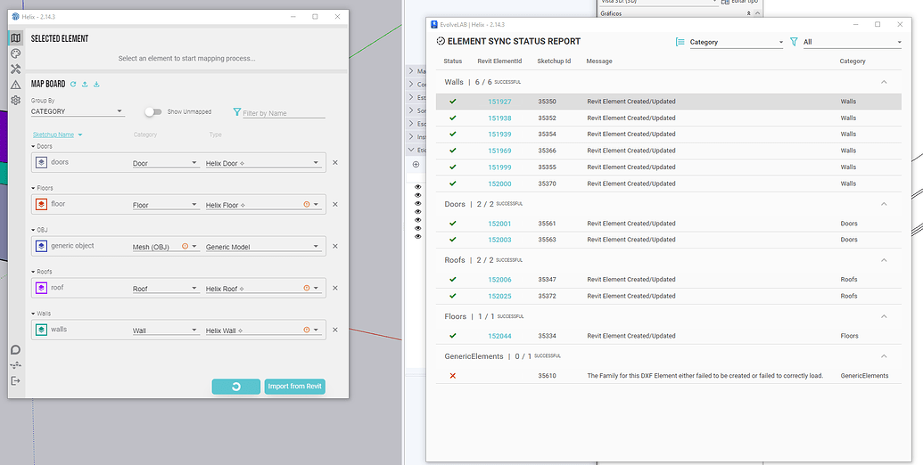Open the Group By CATEGORY dropdown
The height and width of the screenshot is (465, 923).
[78, 112]
